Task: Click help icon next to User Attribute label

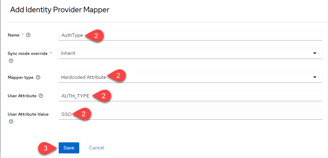Action: 41,96
